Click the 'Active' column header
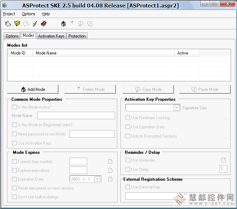This screenshot has height=209, width=237. pos(187,53)
